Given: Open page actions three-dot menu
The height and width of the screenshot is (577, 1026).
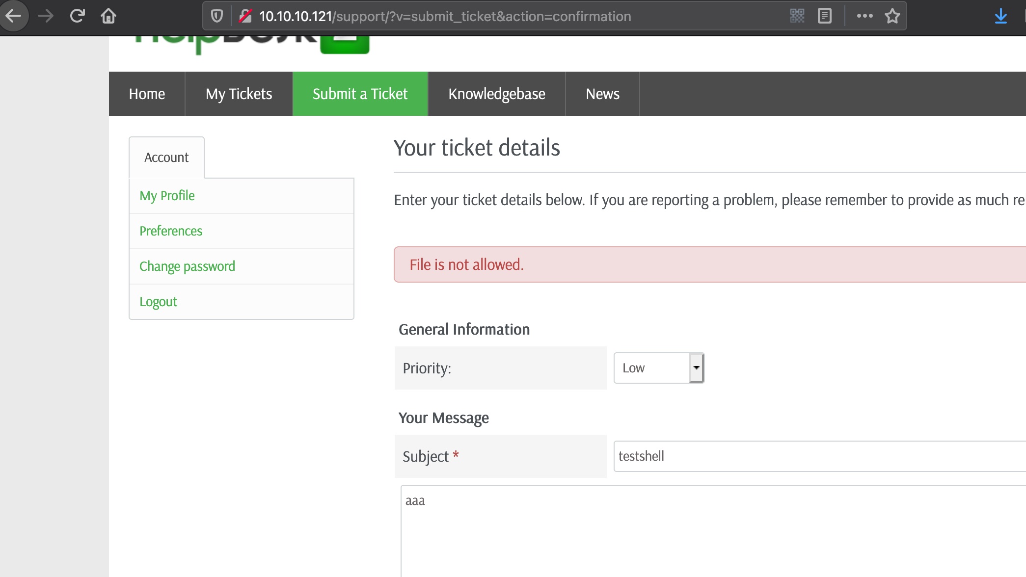Looking at the screenshot, I should coord(864,16).
